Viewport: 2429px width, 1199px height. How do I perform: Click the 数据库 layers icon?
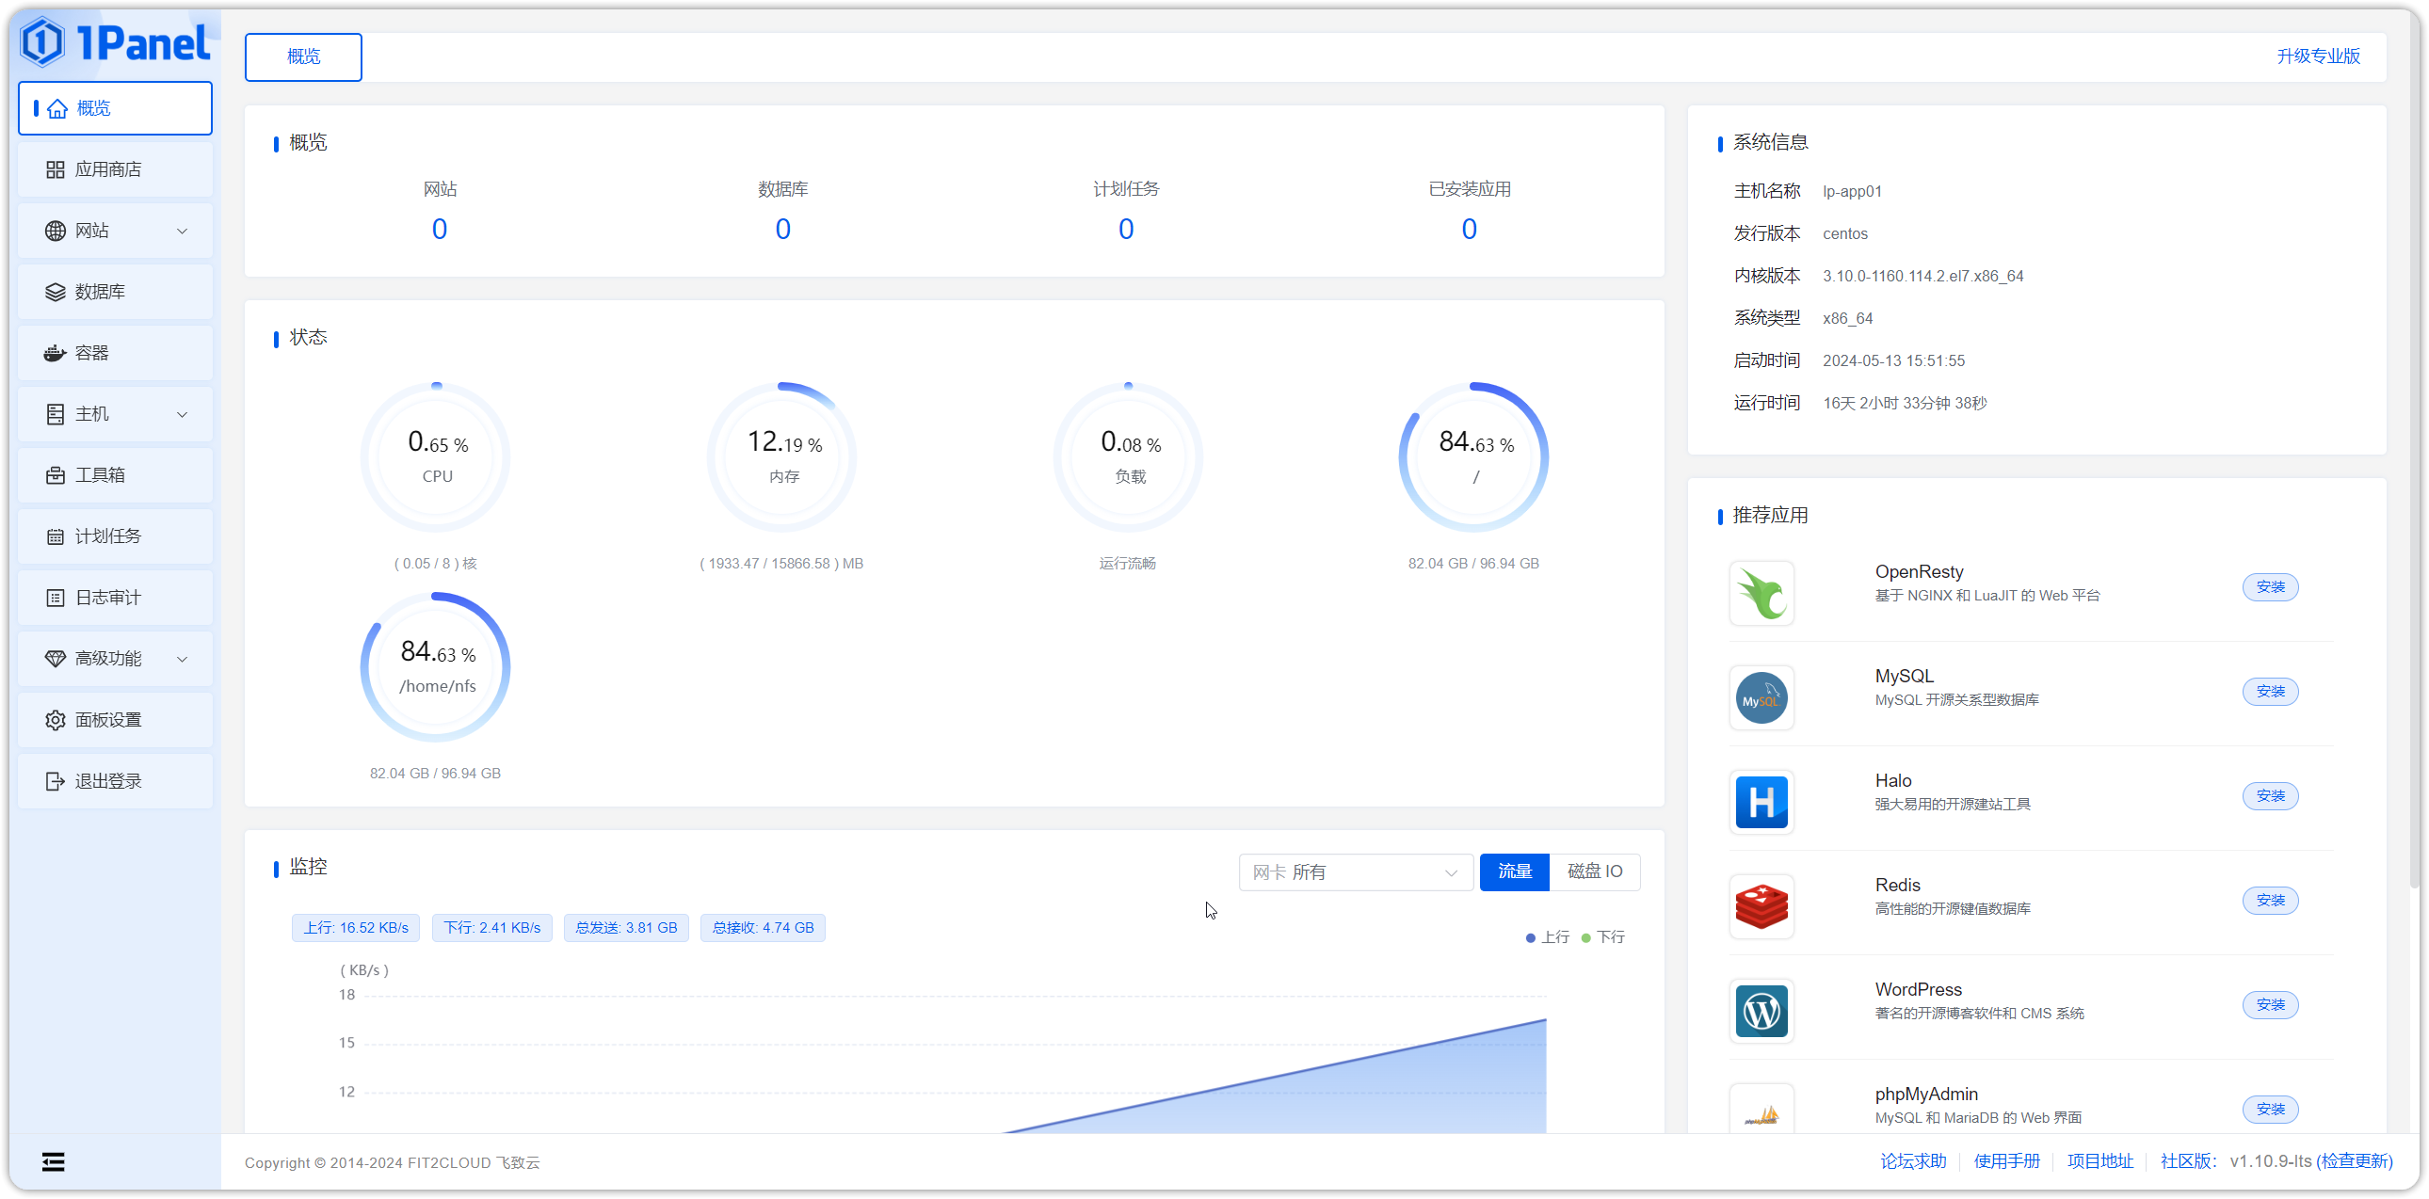click(x=56, y=292)
